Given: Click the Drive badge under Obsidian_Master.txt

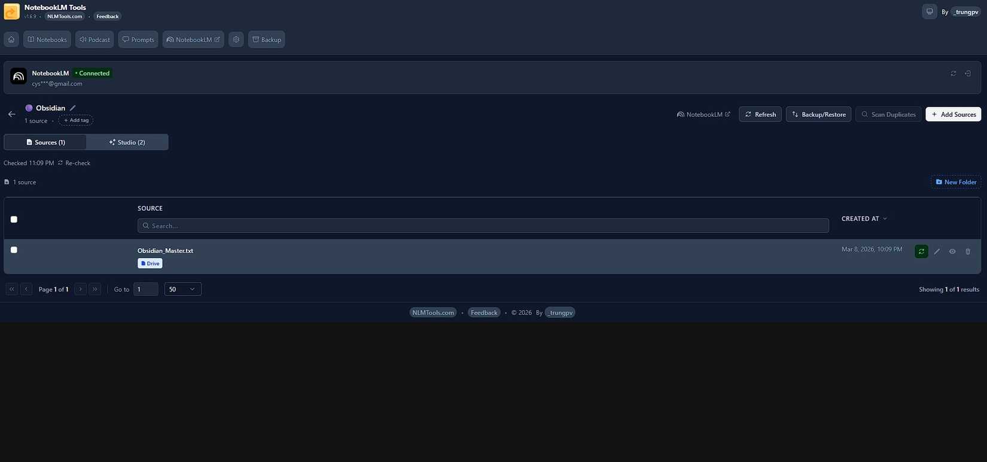Looking at the screenshot, I should pyautogui.click(x=150, y=263).
